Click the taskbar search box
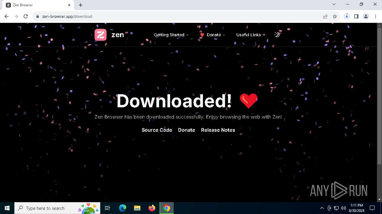Screen dimensions: 382x214 pos(58,208)
